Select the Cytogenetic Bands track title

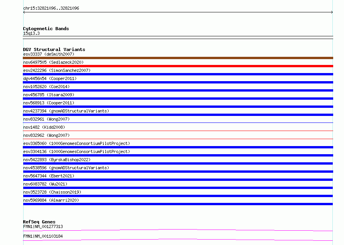coord(46,29)
